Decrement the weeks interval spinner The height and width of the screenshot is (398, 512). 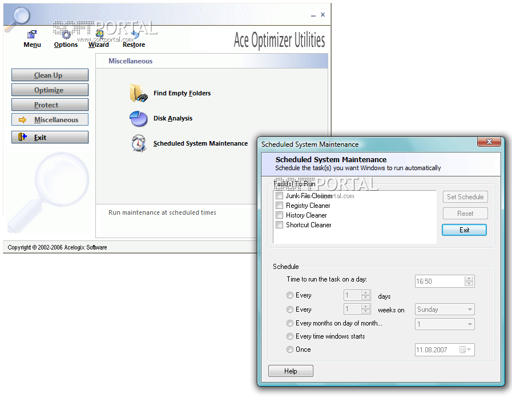pyautogui.click(x=366, y=311)
